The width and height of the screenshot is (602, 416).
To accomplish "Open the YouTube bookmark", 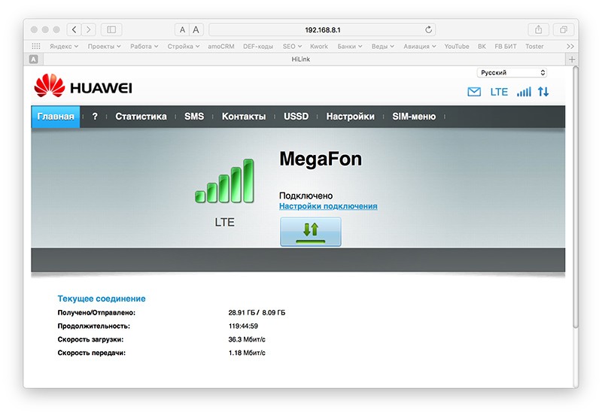I will pos(457,46).
